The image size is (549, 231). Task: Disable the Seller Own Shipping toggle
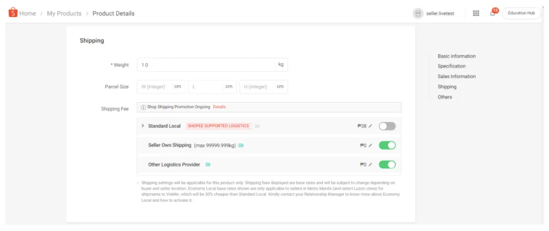coord(387,146)
